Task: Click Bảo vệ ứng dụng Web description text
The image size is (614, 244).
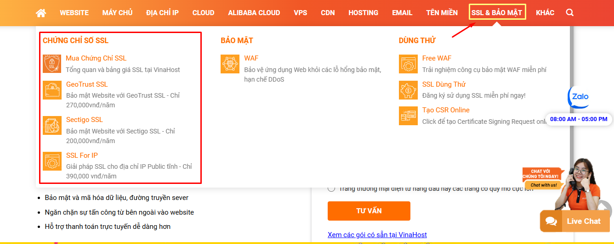Action: (313, 75)
